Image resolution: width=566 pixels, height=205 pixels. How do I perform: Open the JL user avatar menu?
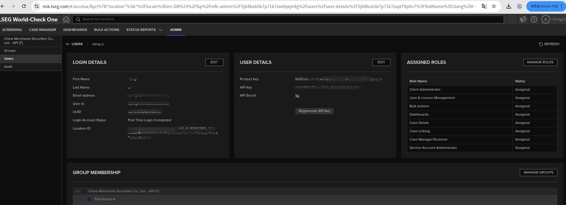[x=546, y=19]
